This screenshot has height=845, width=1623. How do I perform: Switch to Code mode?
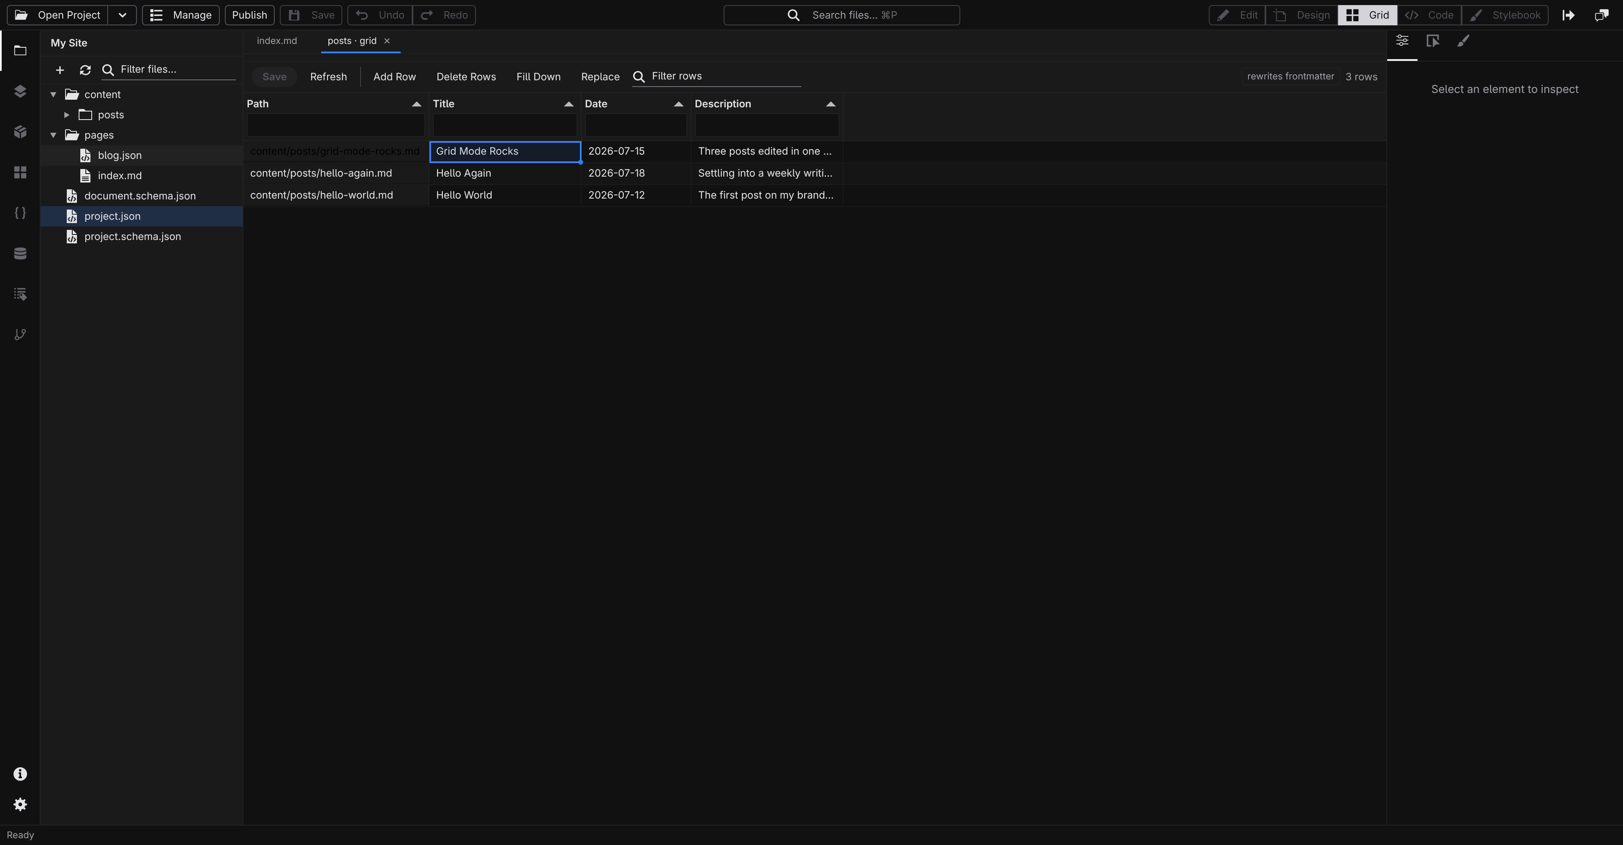1429,15
